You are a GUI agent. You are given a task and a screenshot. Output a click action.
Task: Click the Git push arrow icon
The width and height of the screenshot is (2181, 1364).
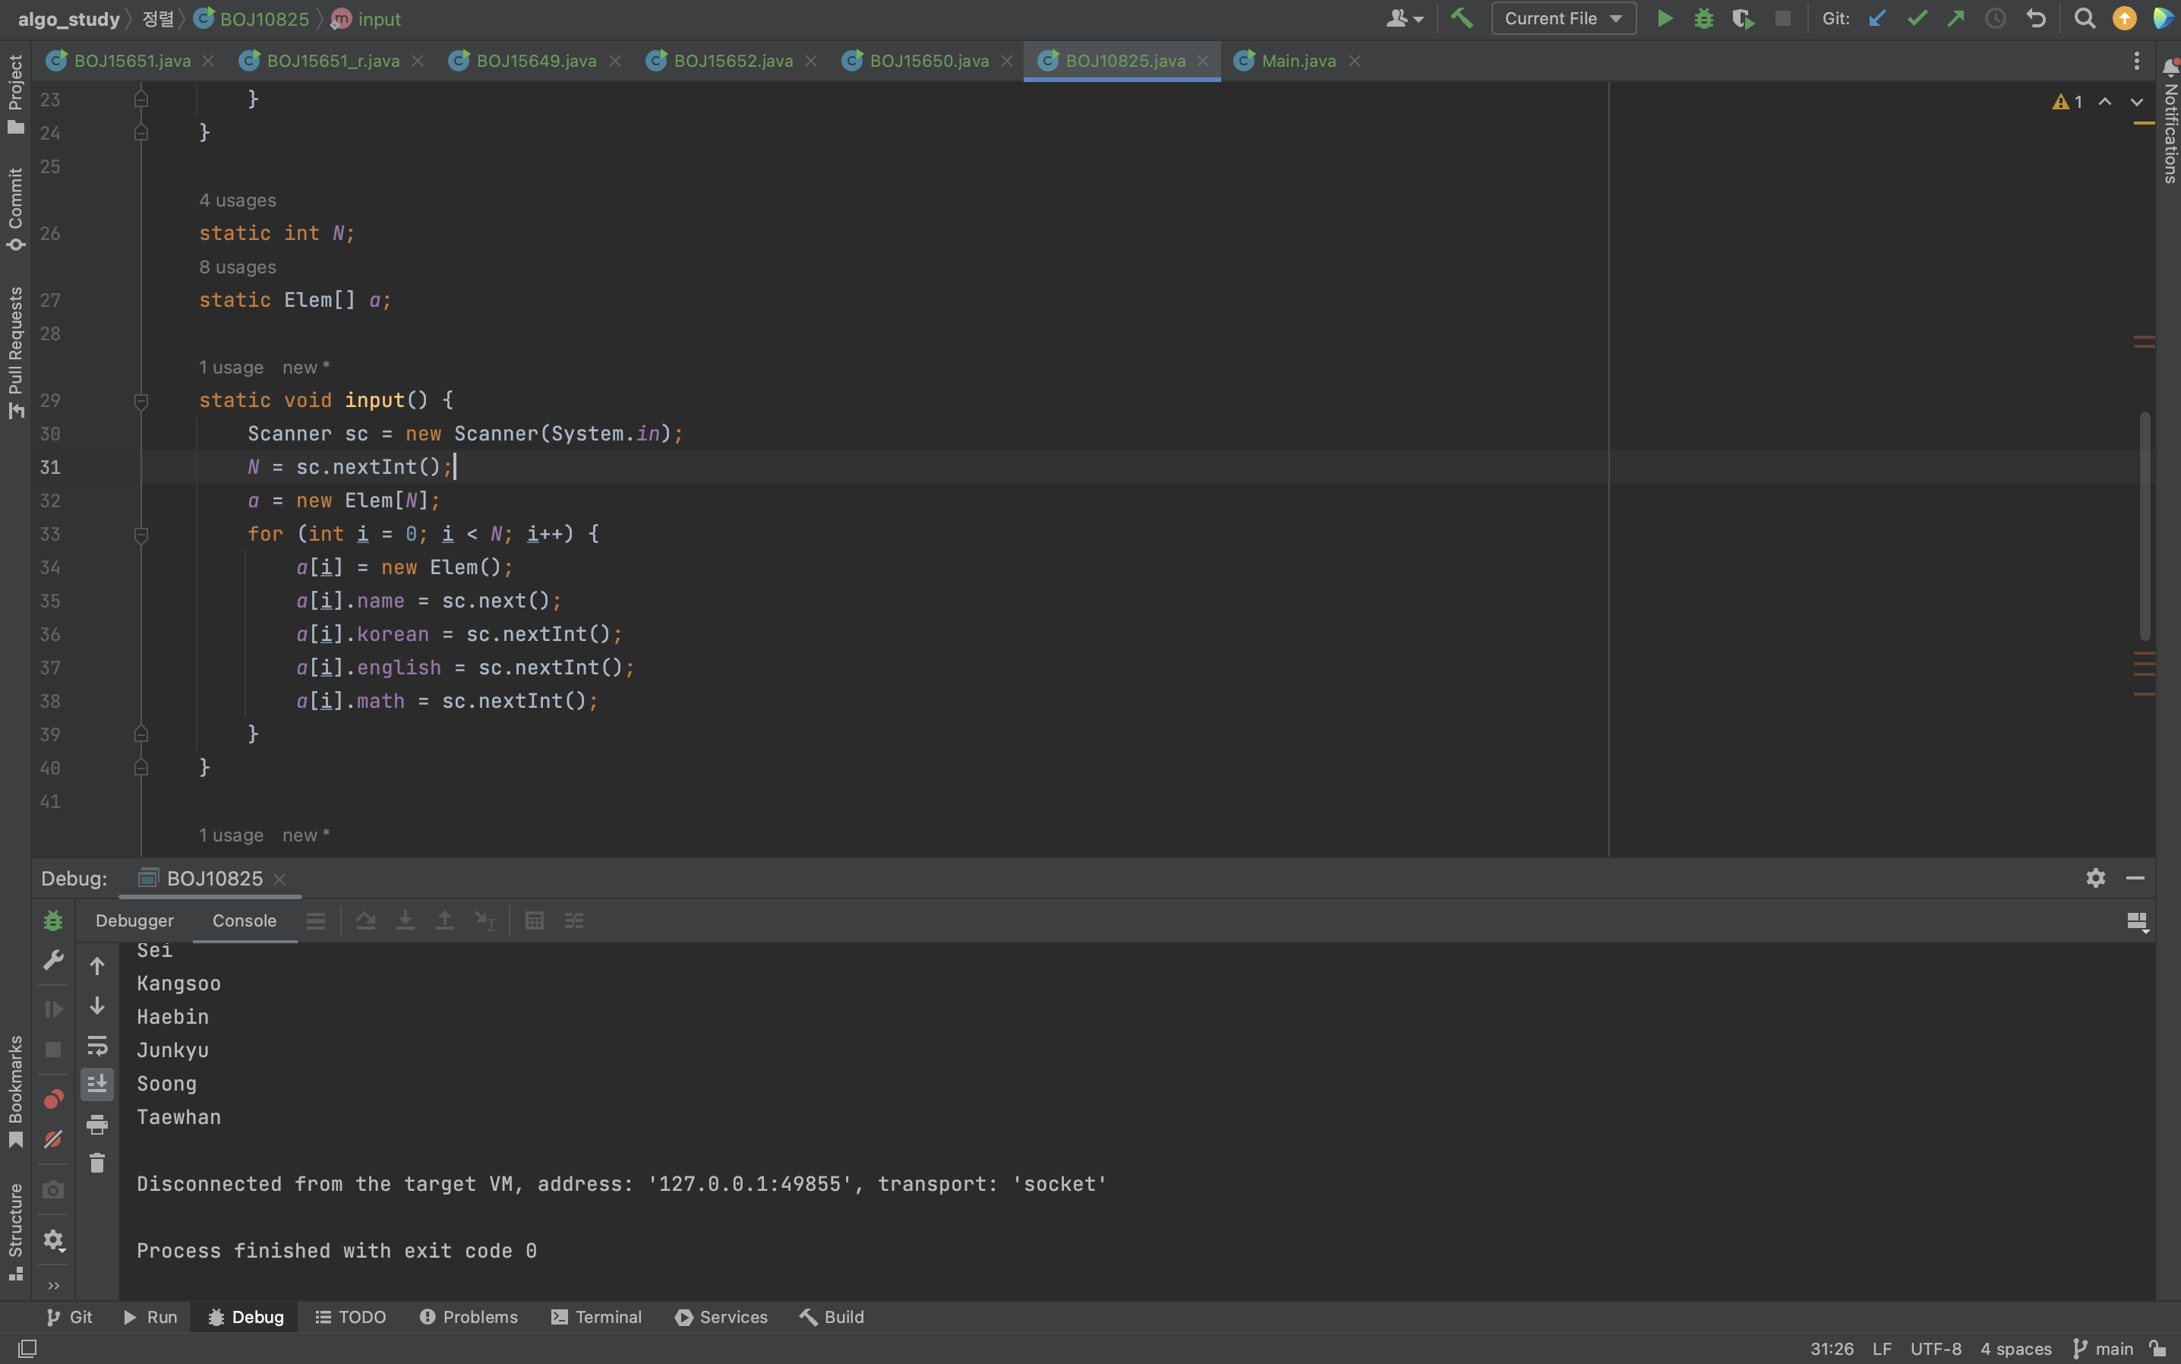pos(1955,19)
